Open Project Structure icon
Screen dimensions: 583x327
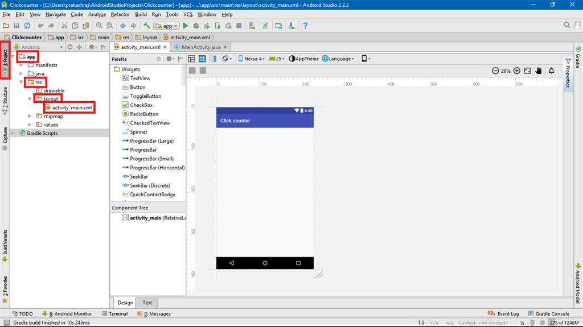(x=278, y=26)
